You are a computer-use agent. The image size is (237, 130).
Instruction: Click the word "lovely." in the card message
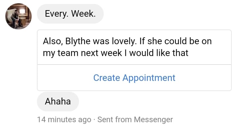(x=124, y=41)
